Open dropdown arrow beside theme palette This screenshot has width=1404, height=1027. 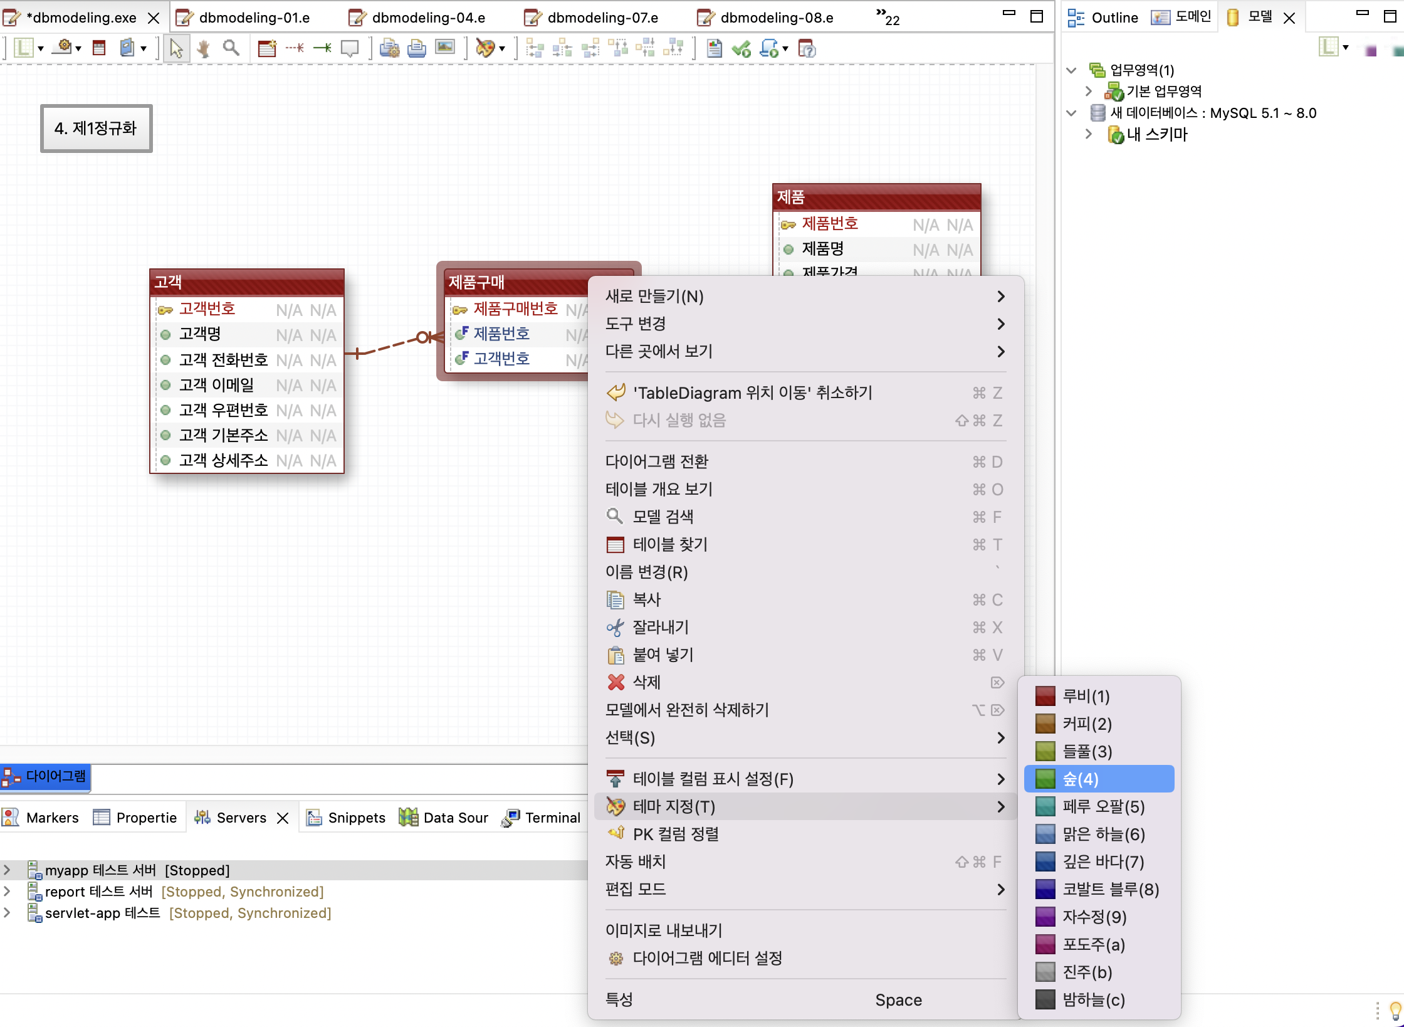(x=502, y=49)
